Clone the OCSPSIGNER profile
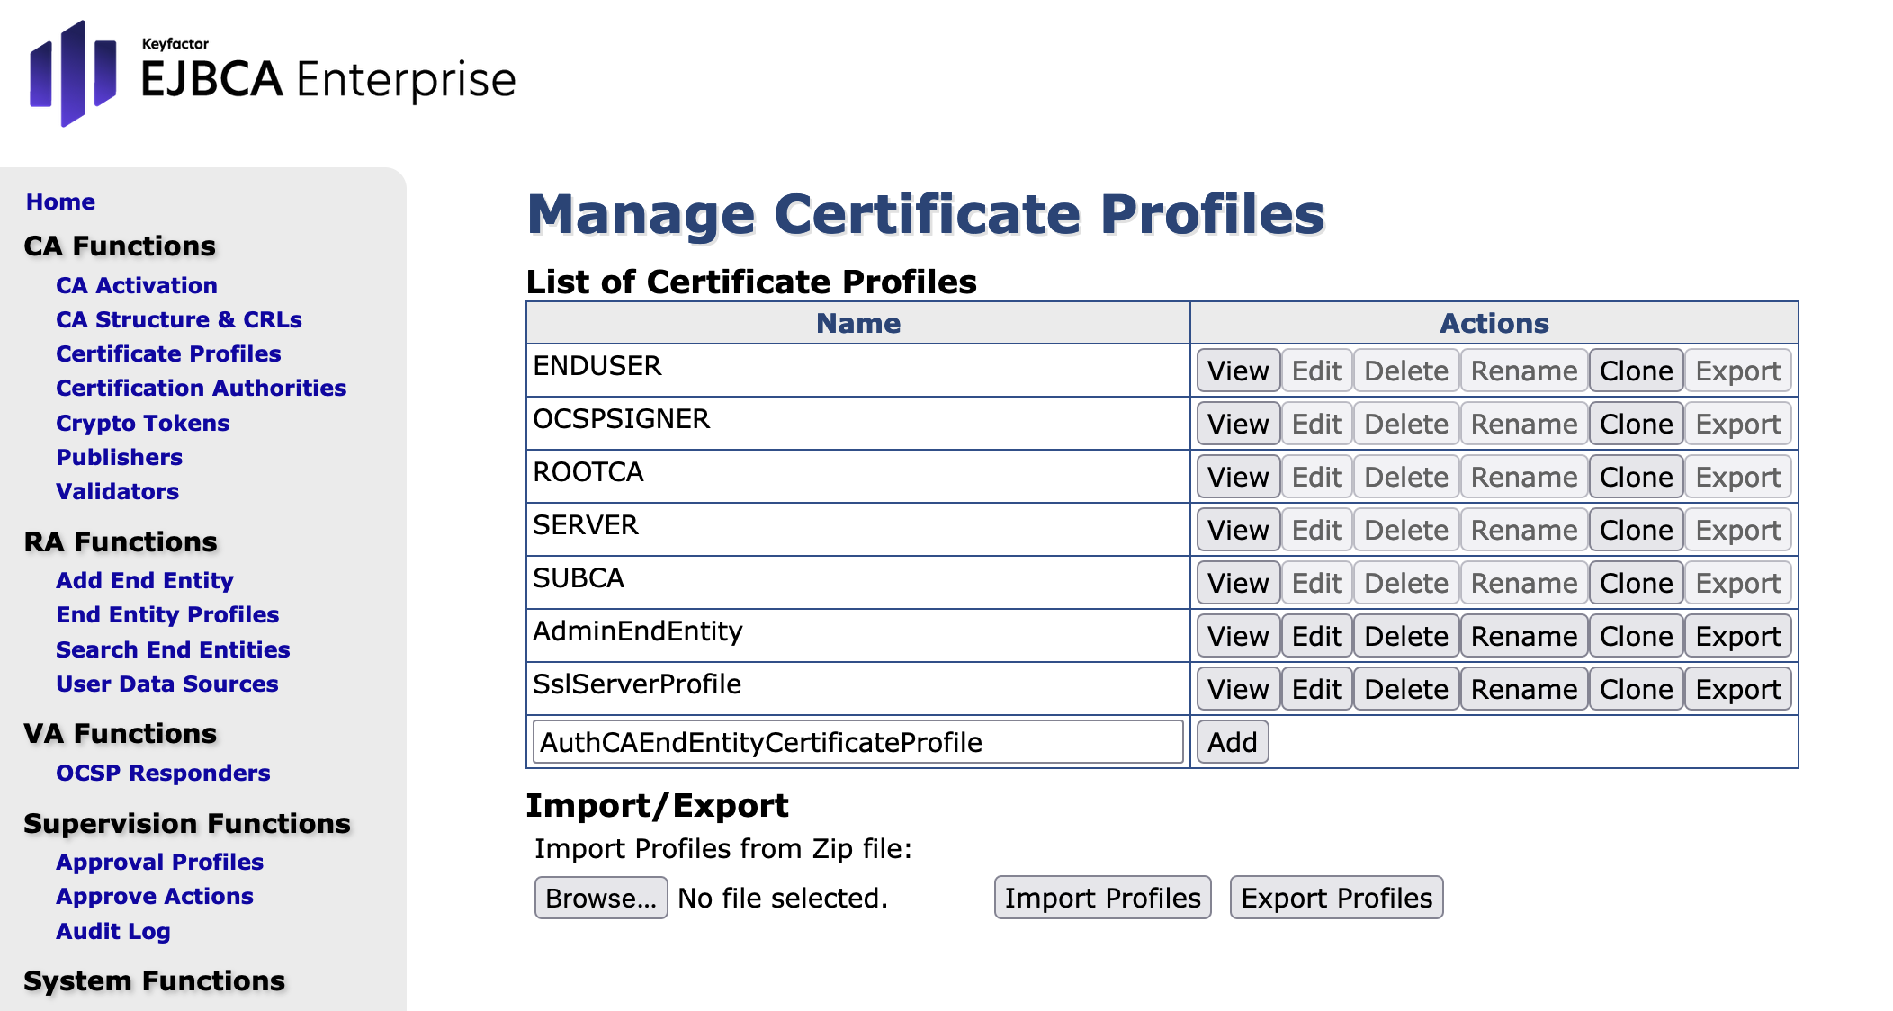Image resolution: width=1893 pixels, height=1011 pixels. 1635,424
